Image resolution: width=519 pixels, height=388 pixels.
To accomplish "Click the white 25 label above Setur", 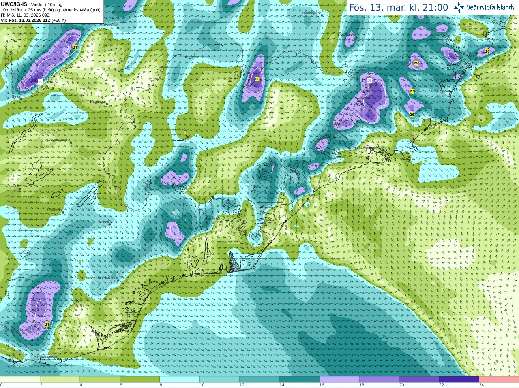I will 40,81.
